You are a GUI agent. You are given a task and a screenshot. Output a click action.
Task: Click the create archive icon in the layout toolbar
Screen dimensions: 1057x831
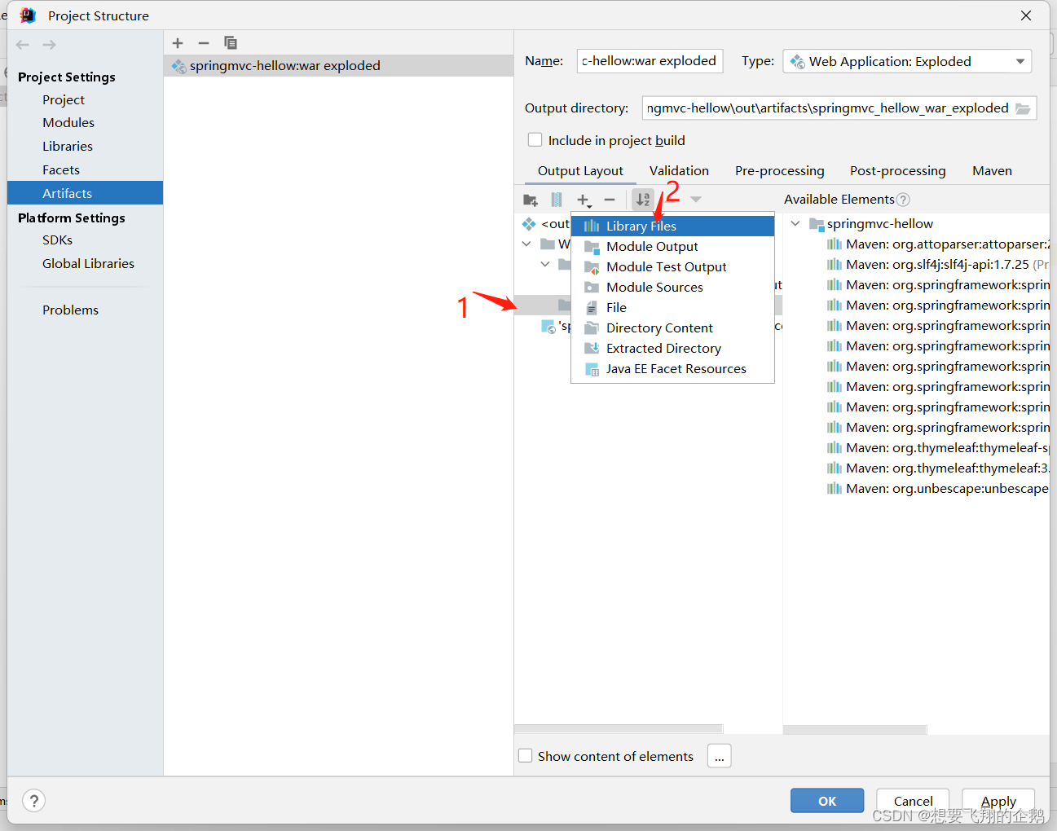(557, 200)
